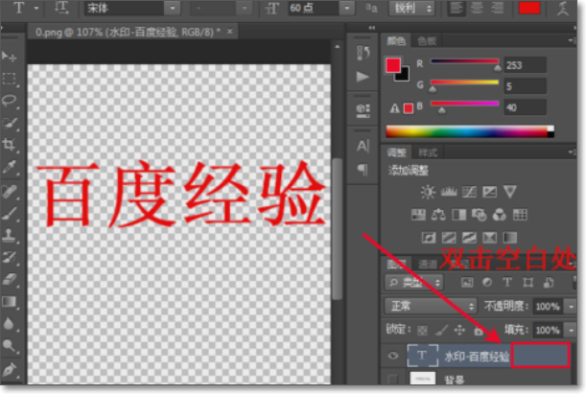Open the 锐利 anti-aliasing dropdown
The height and width of the screenshot is (394, 586).
pos(411,9)
